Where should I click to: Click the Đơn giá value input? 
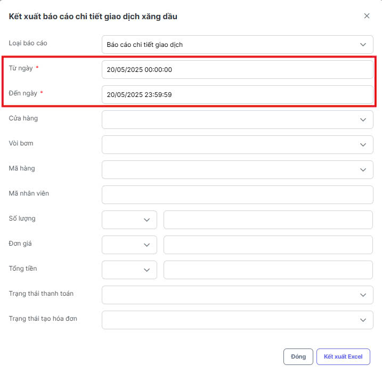pyautogui.click(x=268, y=245)
